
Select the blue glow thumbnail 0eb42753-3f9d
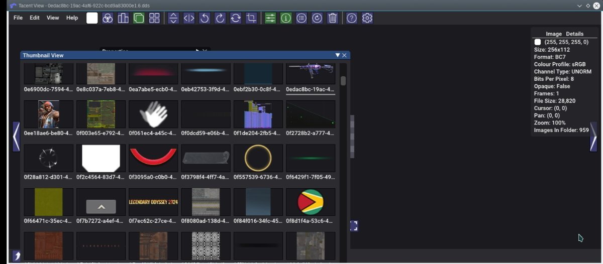click(206, 74)
